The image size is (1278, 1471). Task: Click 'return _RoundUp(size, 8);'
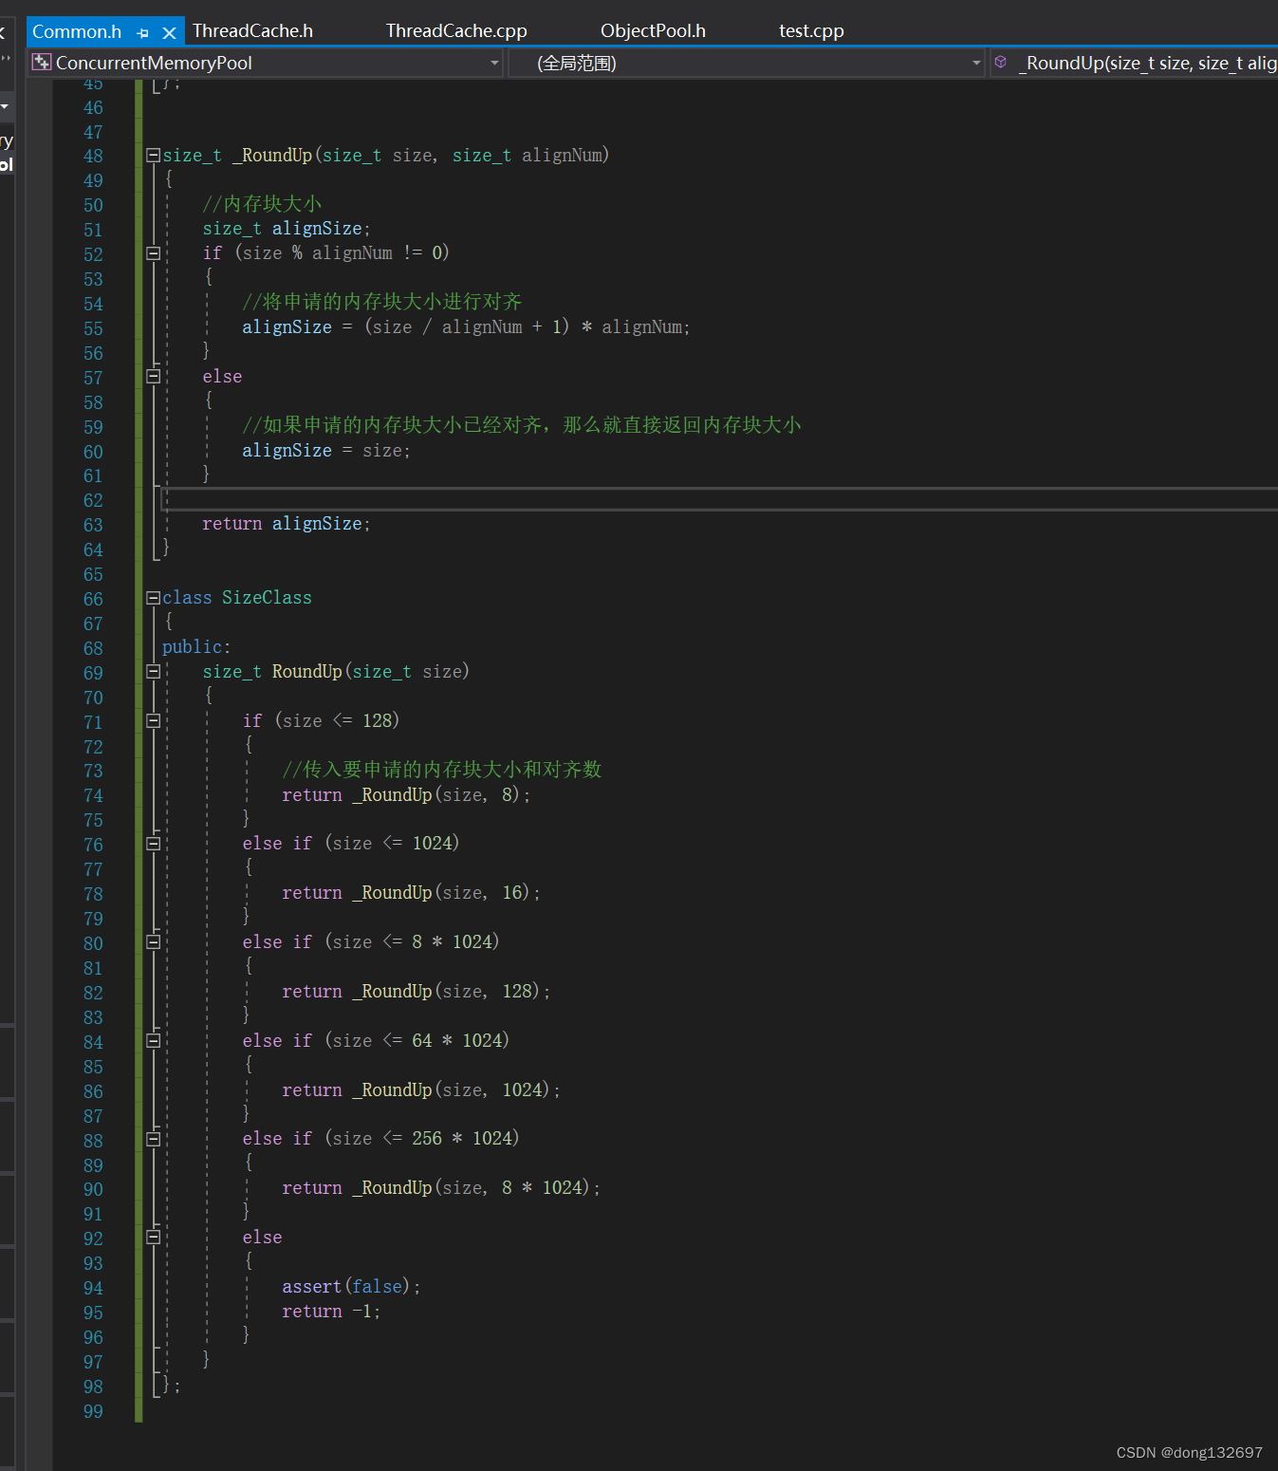click(x=406, y=795)
